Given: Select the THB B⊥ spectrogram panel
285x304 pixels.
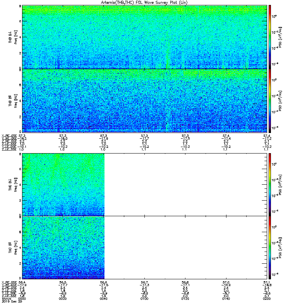Looking at the screenshot, I should [x=145, y=37].
